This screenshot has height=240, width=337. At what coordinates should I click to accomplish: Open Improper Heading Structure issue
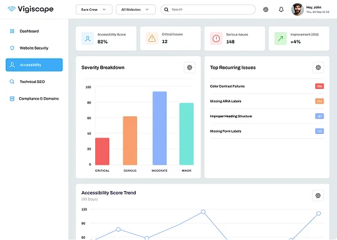click(x=267, y=116)
